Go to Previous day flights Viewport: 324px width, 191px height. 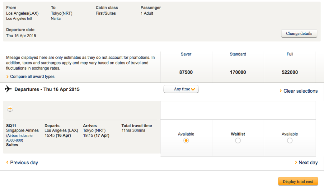pos(24,163)
